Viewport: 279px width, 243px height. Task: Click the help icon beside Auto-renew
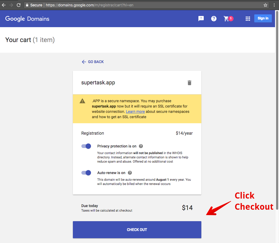(x=130, y=173)
